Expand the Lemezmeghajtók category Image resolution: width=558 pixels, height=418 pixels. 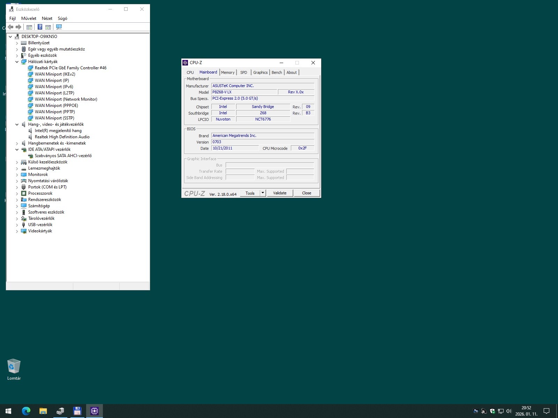(x=17, y=168)
